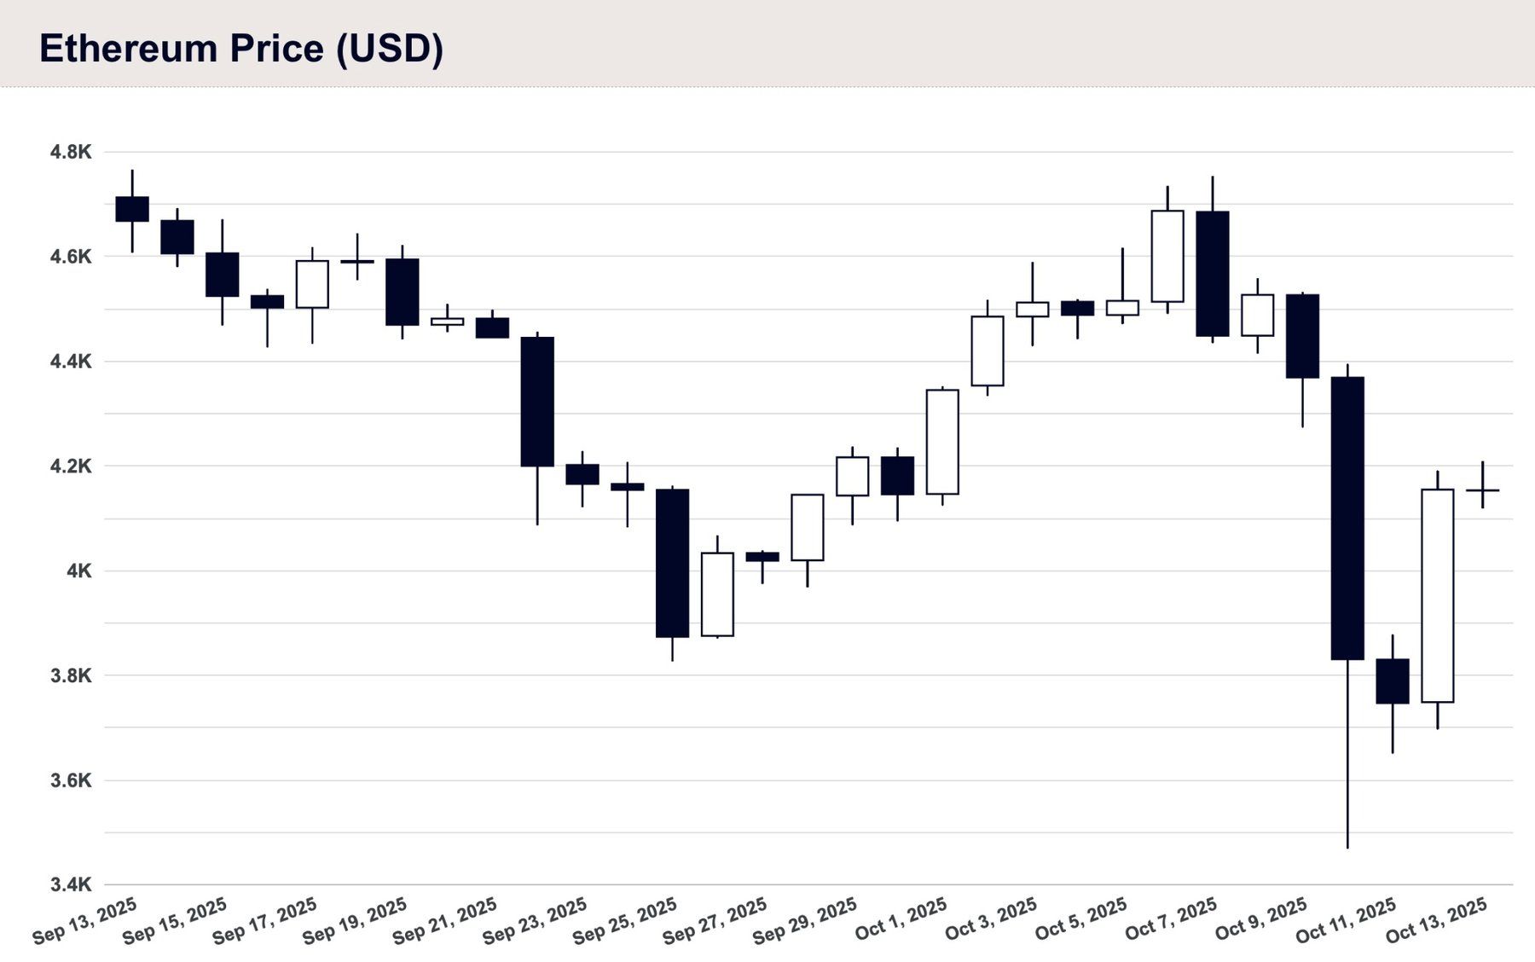
Task: Click the 3.4K y-axis label
Action: (x=71, y=884)
